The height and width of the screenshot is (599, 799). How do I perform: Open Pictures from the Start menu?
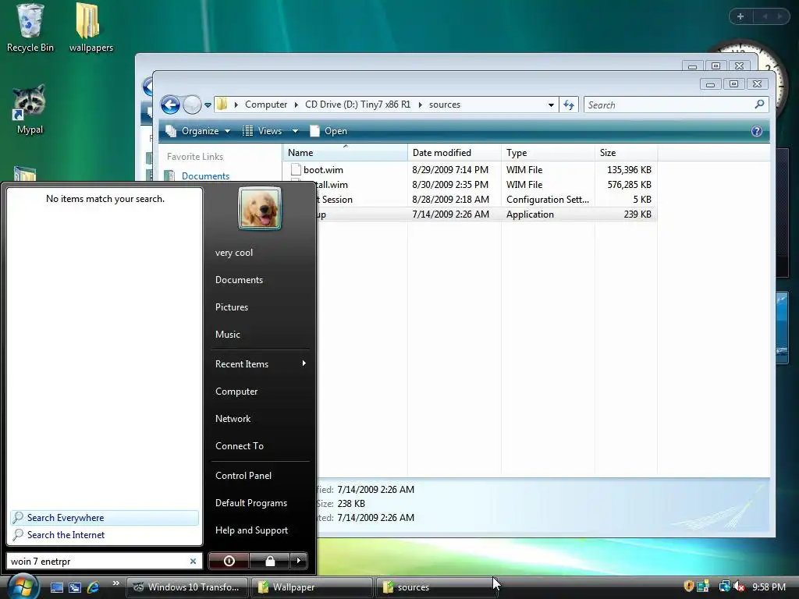[231, 307]
